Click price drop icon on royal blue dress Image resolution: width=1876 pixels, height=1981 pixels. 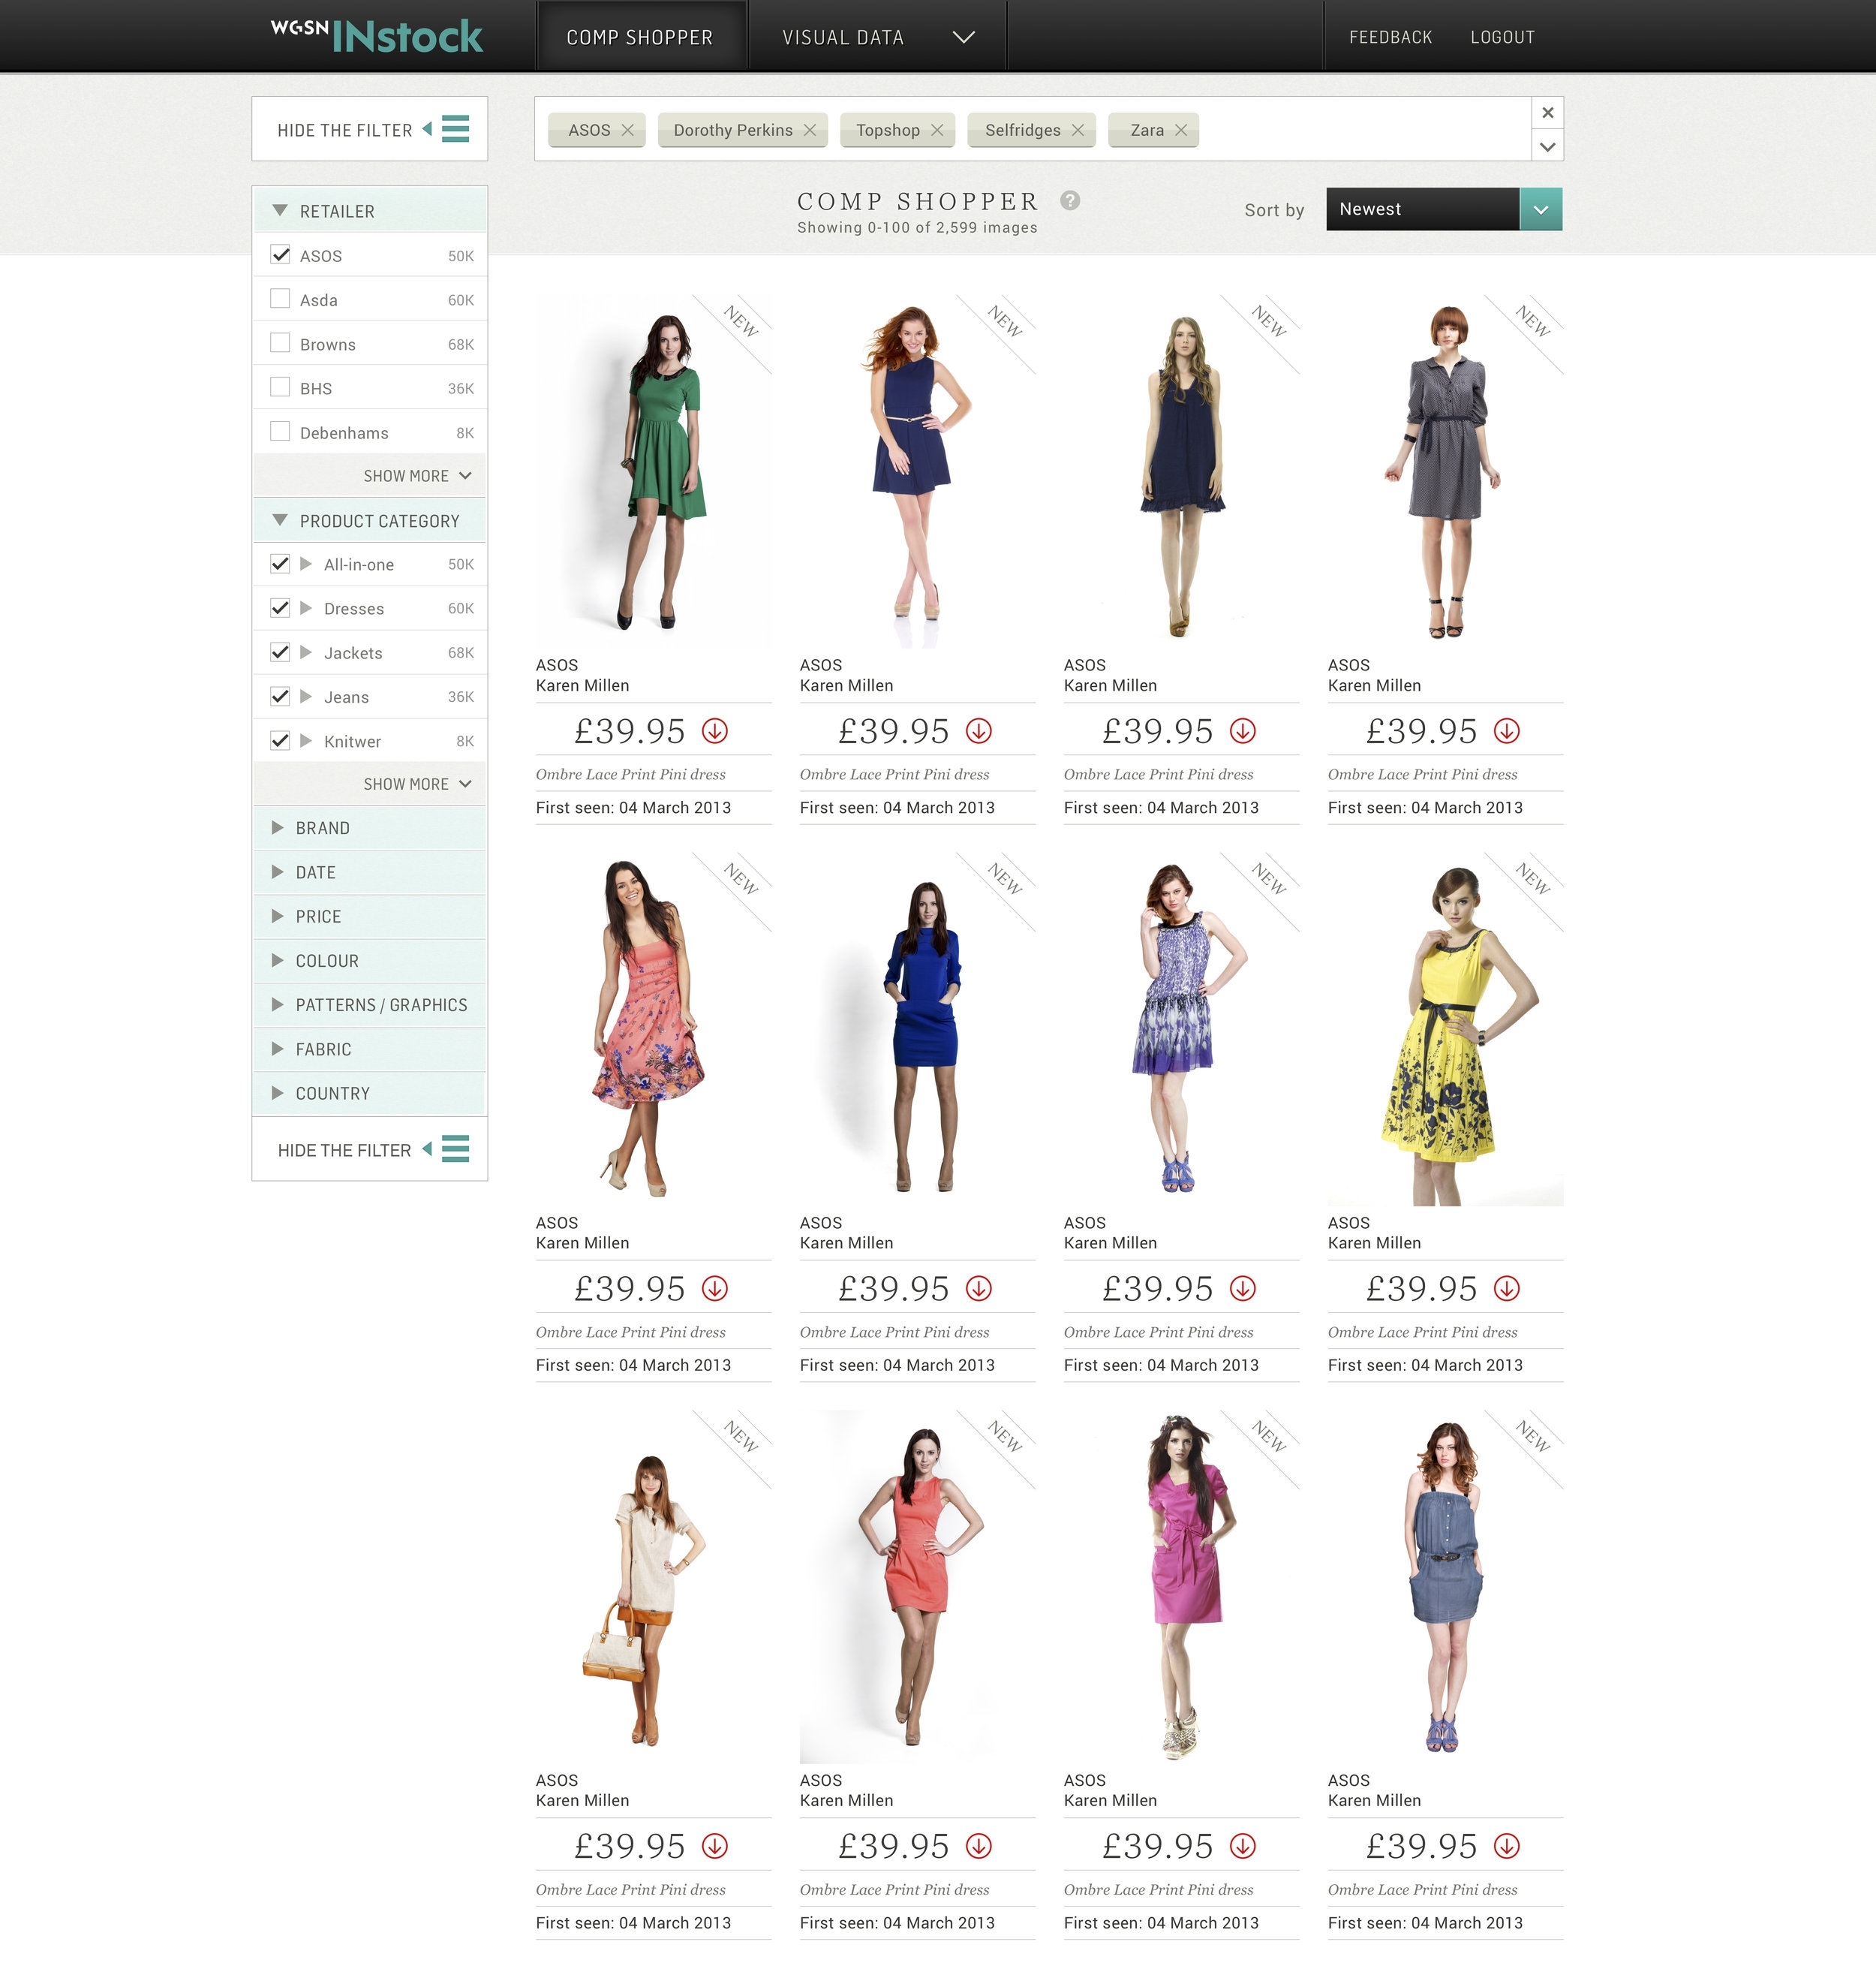coord(979,1289)
